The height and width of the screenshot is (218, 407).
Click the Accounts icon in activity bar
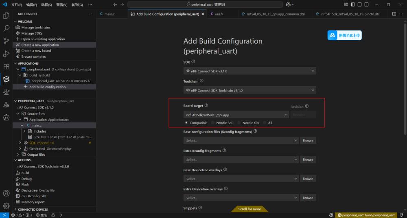(6, 193)
